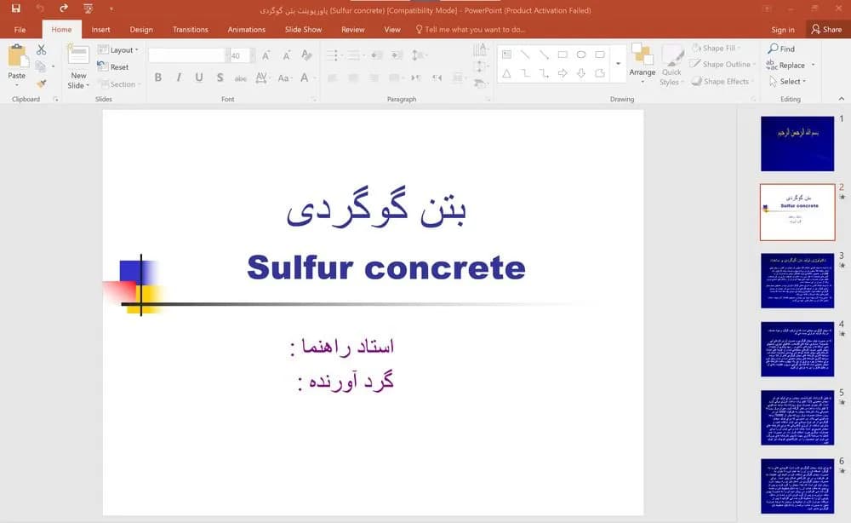Screen dimensions: 851x523
Task: Open Find dialog
Action: 781,49
